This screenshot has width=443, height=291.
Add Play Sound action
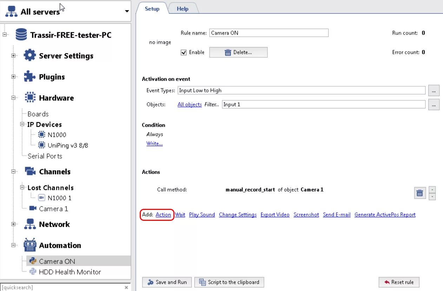[202, 214]
